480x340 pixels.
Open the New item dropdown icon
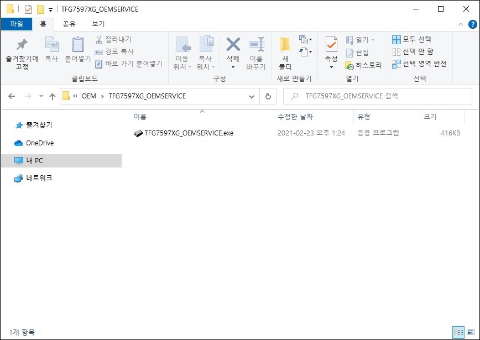305,39
